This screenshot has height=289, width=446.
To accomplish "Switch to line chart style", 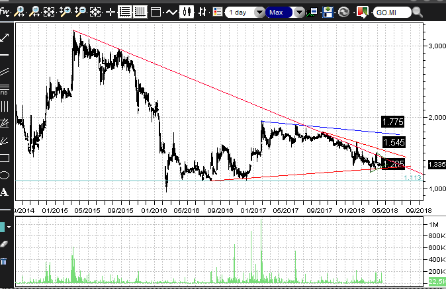I will pyautogui.click(x=171, y=12).
